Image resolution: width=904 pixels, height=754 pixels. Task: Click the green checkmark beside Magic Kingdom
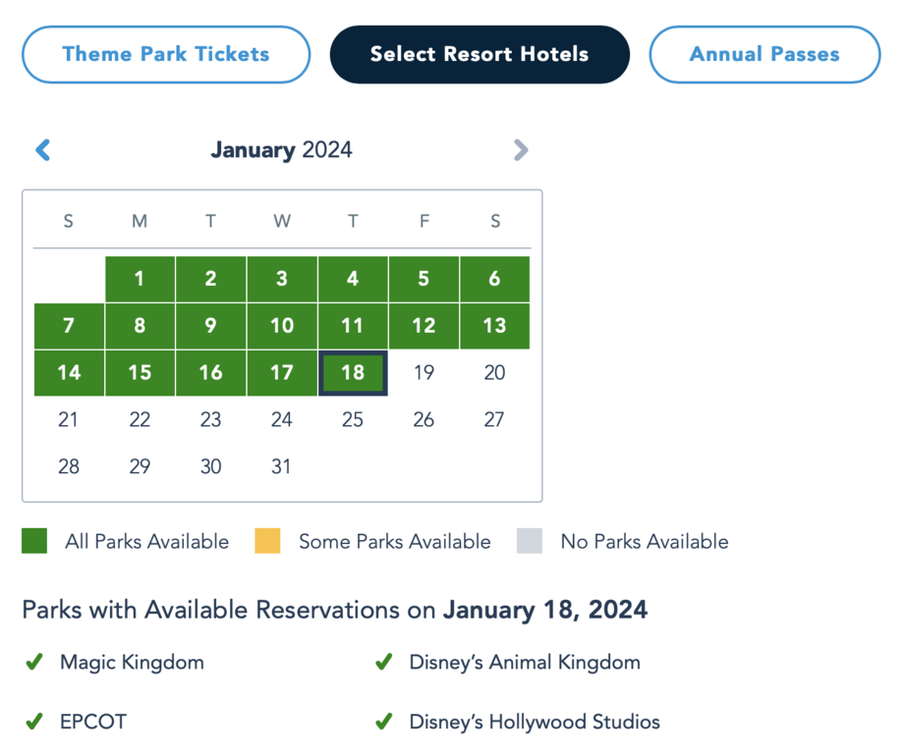(34, 663)
